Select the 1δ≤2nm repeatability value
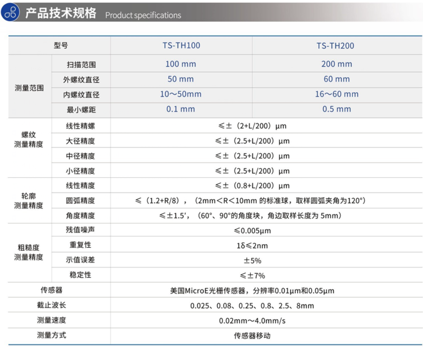The height and width of the screenshot is (347, 423). (252, 246)
